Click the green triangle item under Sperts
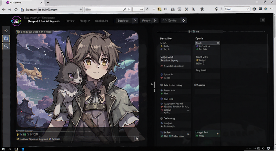Image resolution: width=276 pixels, height=151 pixels. tap(202, 49)
